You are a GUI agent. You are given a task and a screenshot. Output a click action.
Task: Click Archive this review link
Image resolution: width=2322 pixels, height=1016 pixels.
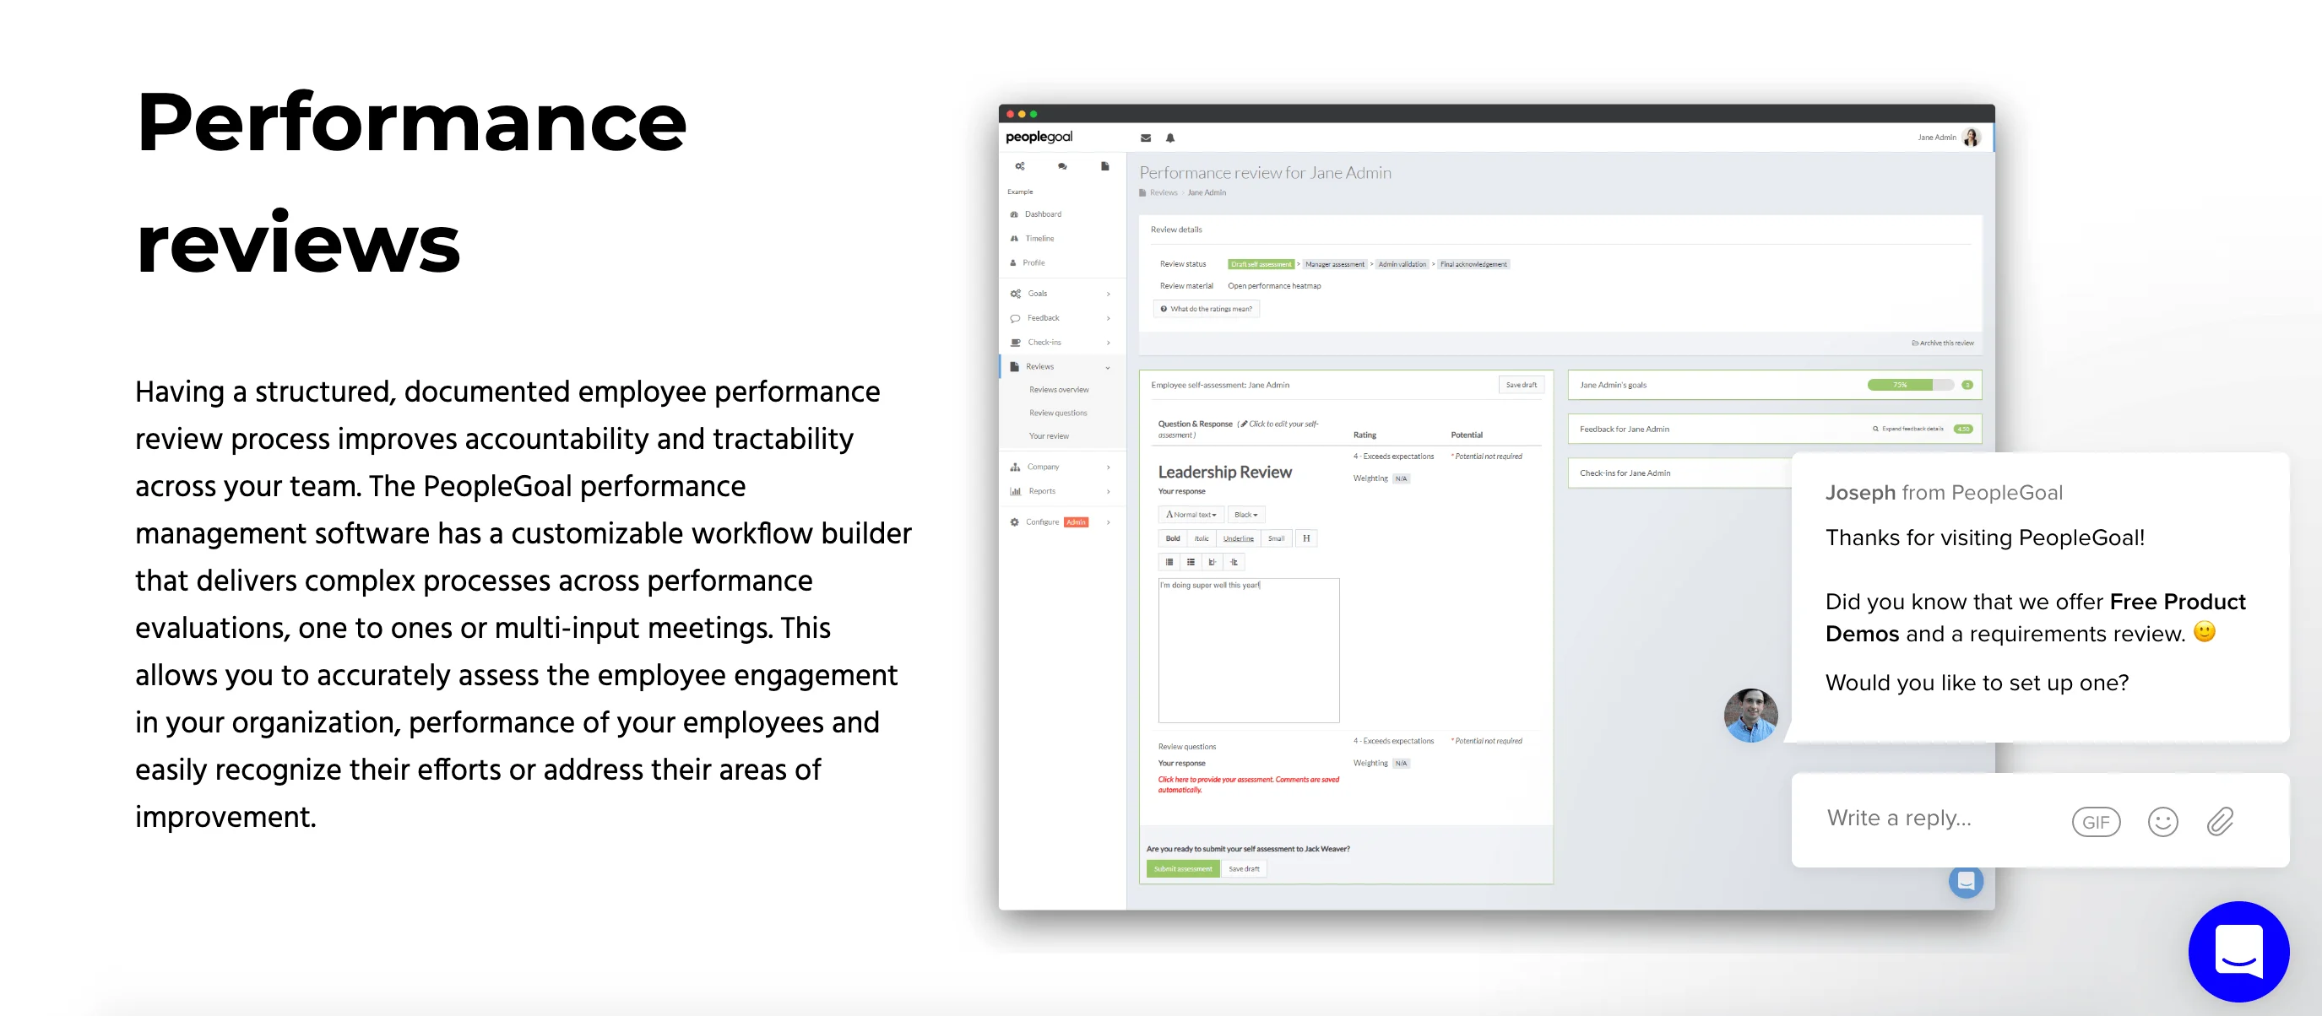(1943, 343)
